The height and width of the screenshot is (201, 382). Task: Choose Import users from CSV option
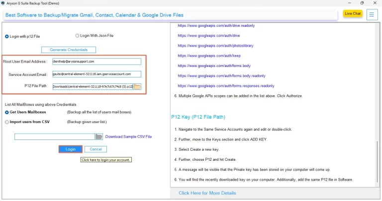[x=7, y=122]
